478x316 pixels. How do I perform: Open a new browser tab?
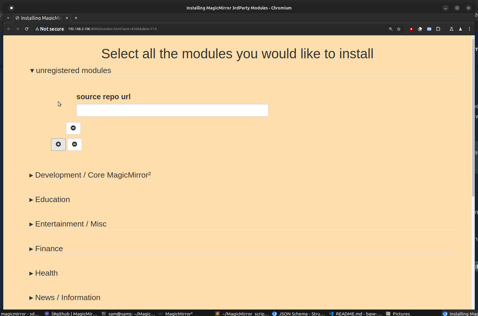[76, 18]
